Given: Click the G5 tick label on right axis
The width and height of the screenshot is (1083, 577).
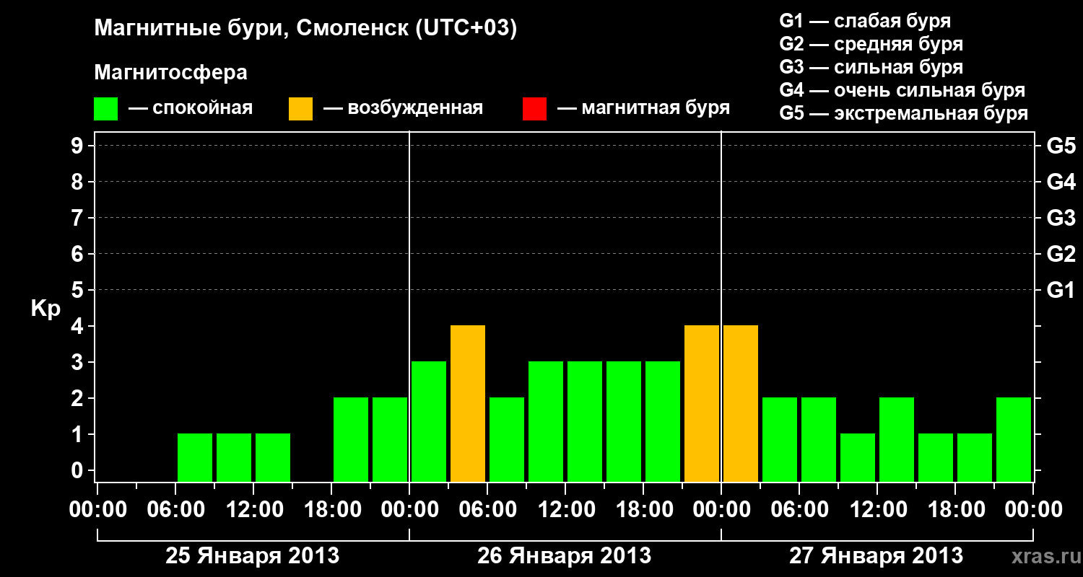Looking at the screenshot, I should [x=1061, y=146].
